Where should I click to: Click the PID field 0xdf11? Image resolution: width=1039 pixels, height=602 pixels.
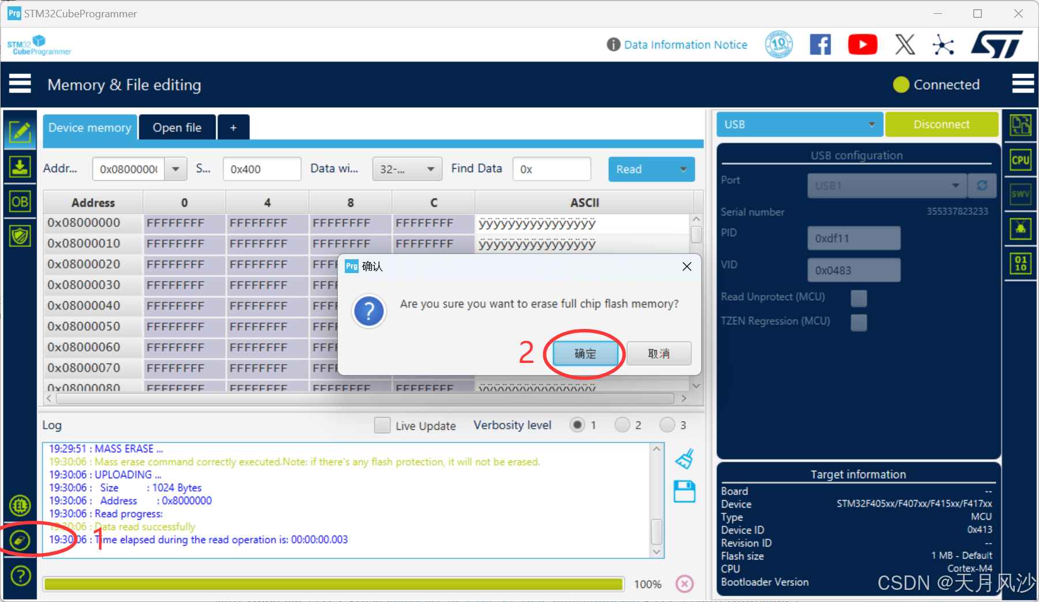[854, 238]
